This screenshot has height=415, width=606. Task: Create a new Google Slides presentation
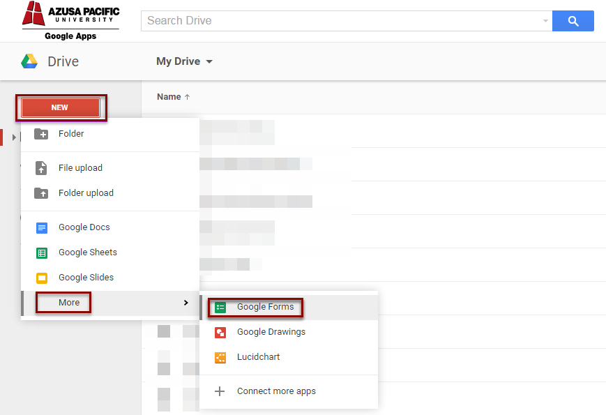(x=110, y=278)
